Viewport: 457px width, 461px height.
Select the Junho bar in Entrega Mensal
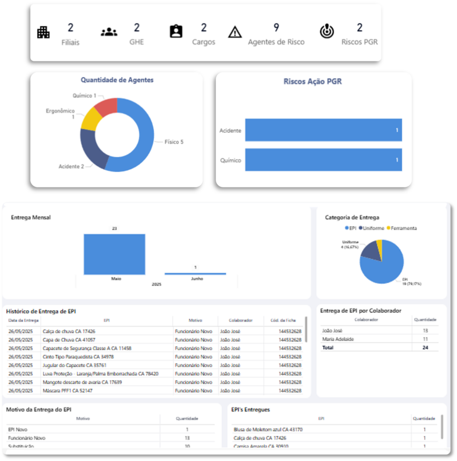[x=195, y=273]
